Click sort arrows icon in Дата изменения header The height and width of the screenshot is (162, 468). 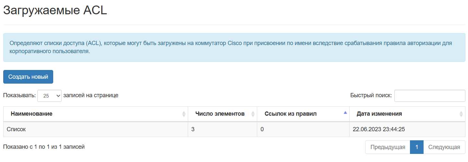coord(461,114)
